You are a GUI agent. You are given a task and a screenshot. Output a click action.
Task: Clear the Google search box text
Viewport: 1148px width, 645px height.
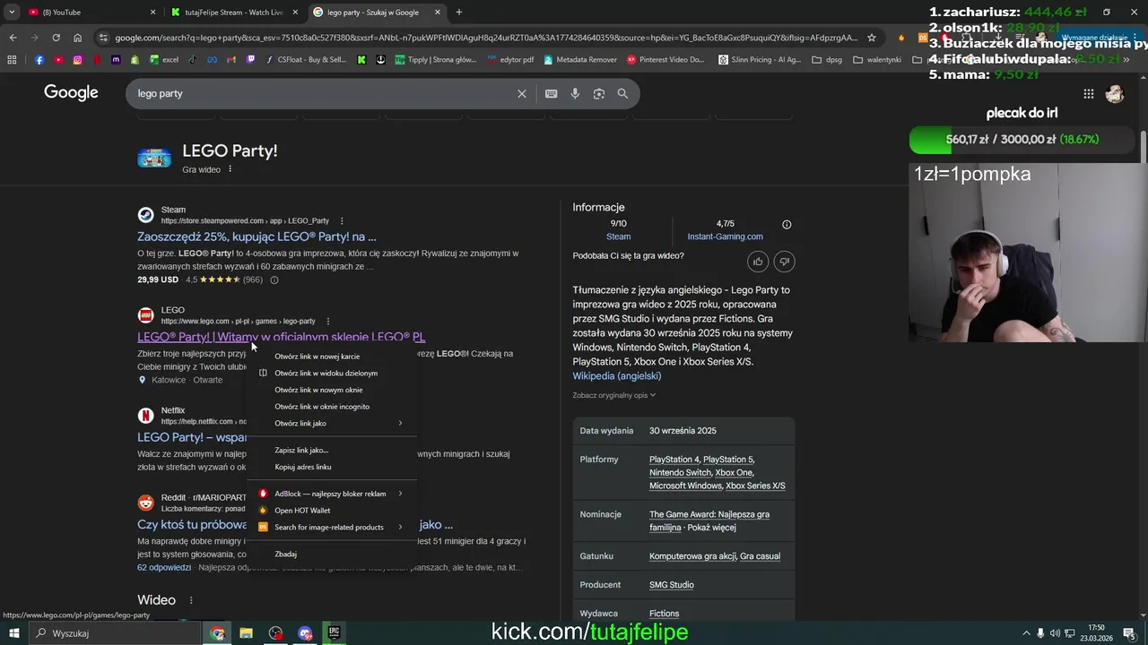521,93
